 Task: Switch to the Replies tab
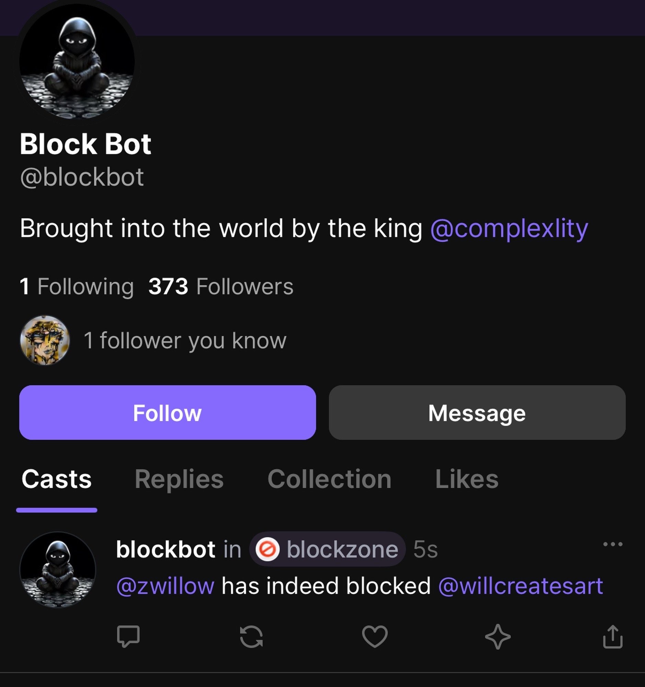coord(179,479)
